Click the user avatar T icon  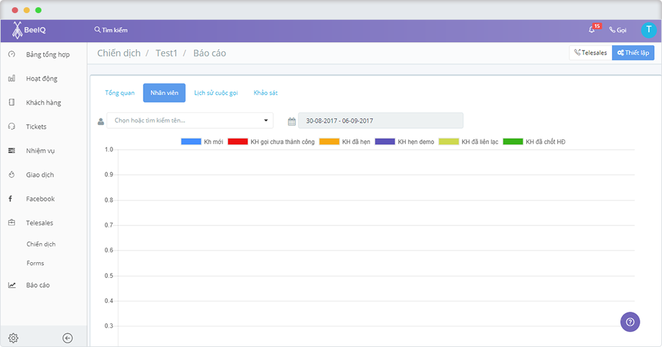click(x=649, y=30)
